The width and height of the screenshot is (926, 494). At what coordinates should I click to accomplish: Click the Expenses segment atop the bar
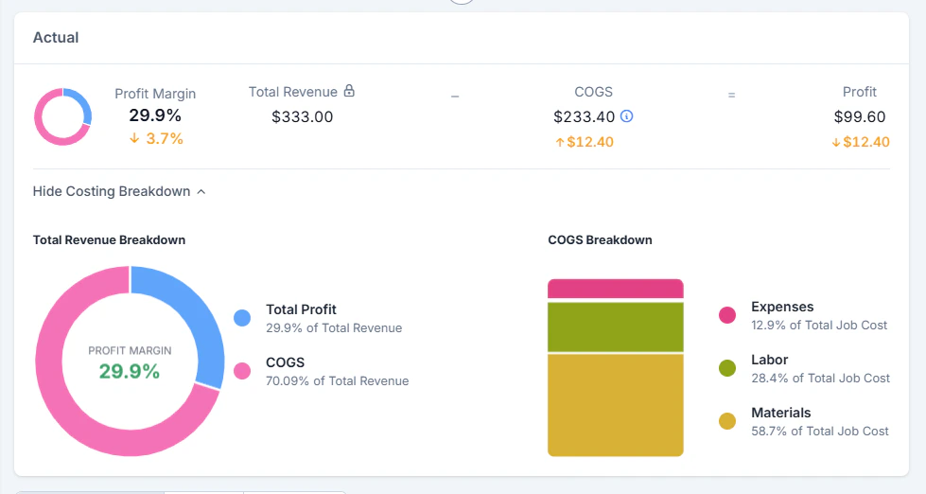click(616, 289)
